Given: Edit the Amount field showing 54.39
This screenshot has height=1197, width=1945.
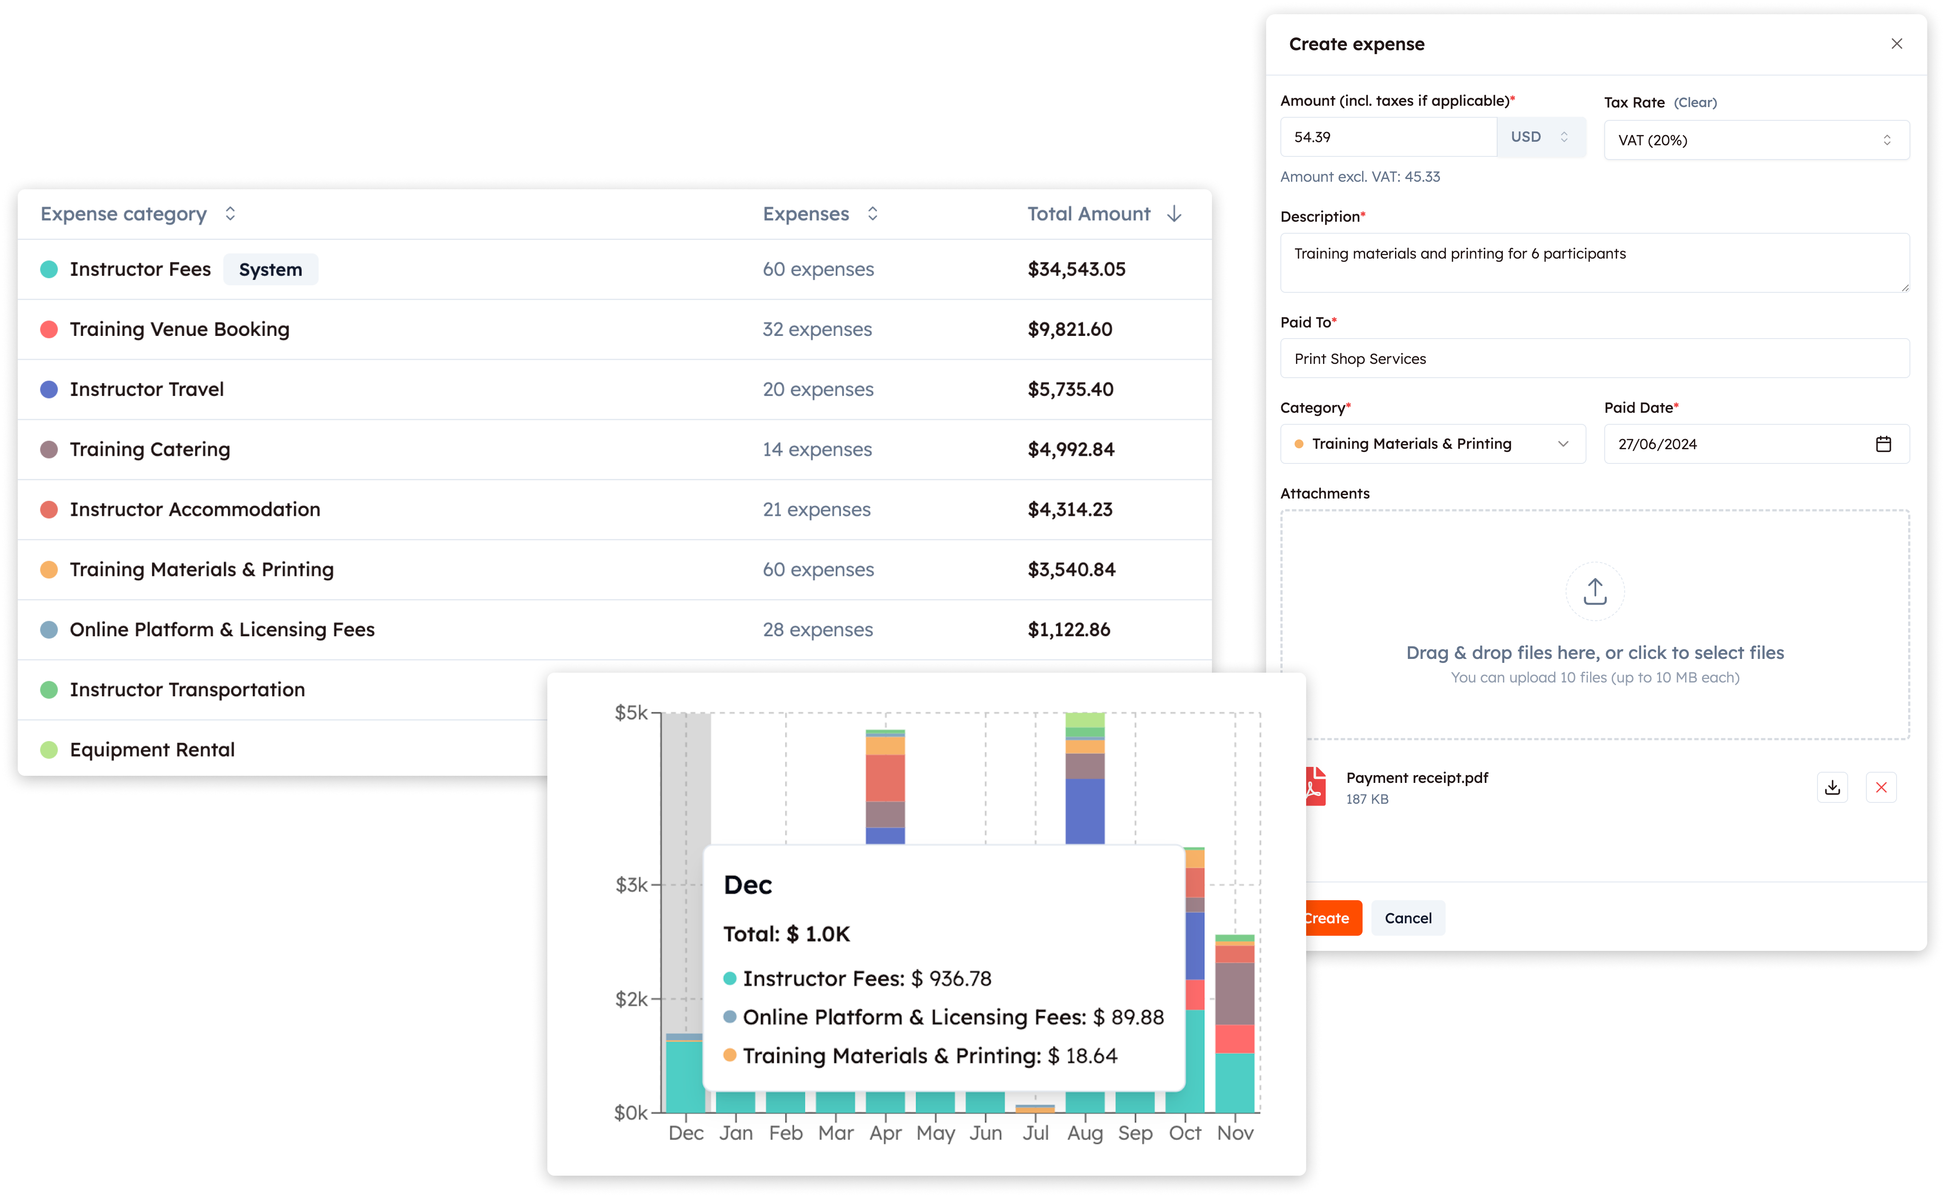Looking at the screenshot, I should (1387, 136).
